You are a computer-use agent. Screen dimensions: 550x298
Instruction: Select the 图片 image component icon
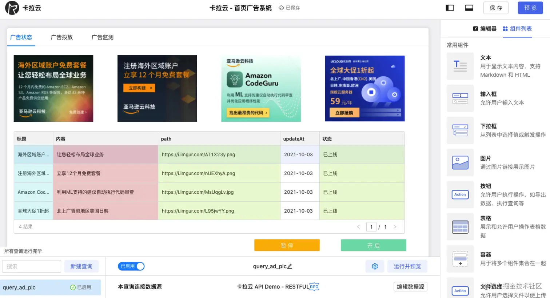click(x=460, y=163)
